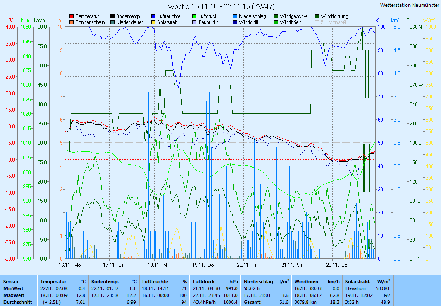Click the 270 W wind direction axis label
This screenshot has width=441, height=306.
(x=416, y=85)
